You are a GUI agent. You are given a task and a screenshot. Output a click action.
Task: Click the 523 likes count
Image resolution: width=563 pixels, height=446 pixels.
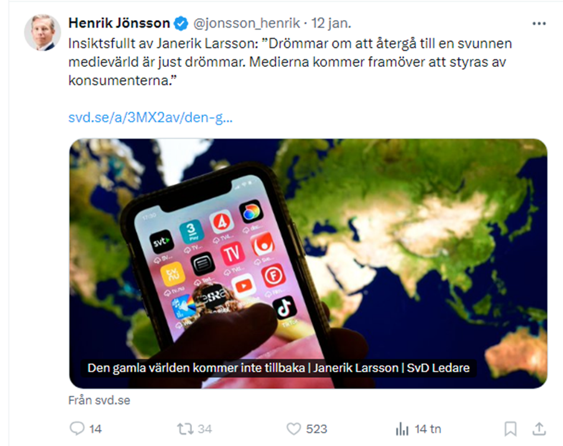316,429
